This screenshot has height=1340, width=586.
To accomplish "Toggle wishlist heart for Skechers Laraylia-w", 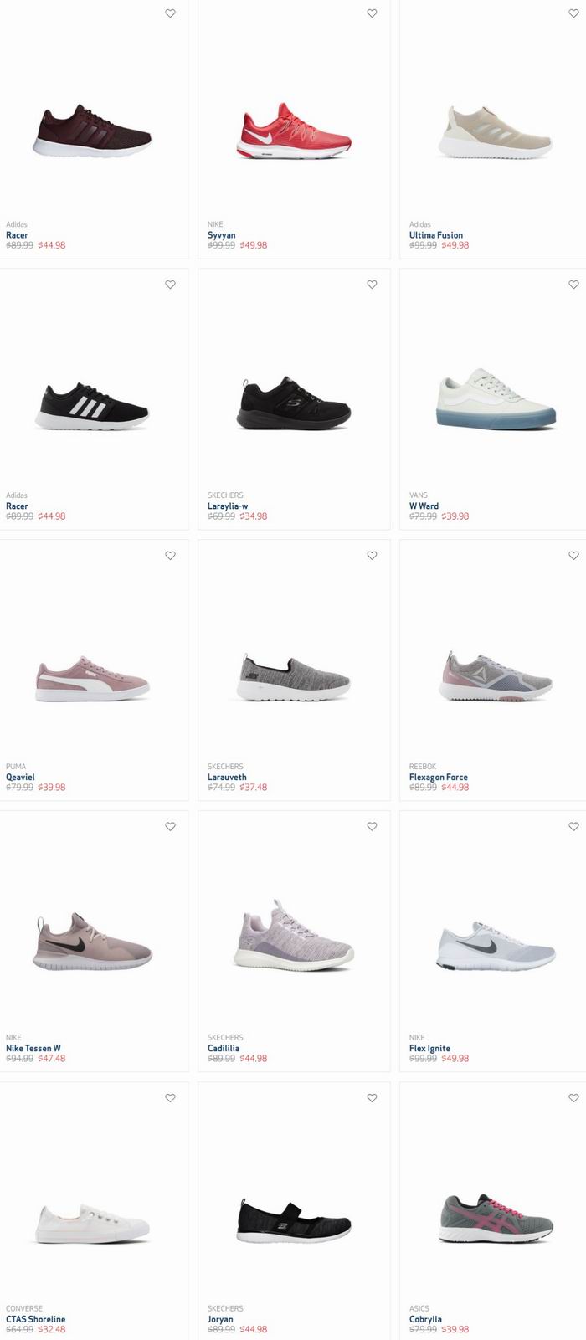I will 373,285.
